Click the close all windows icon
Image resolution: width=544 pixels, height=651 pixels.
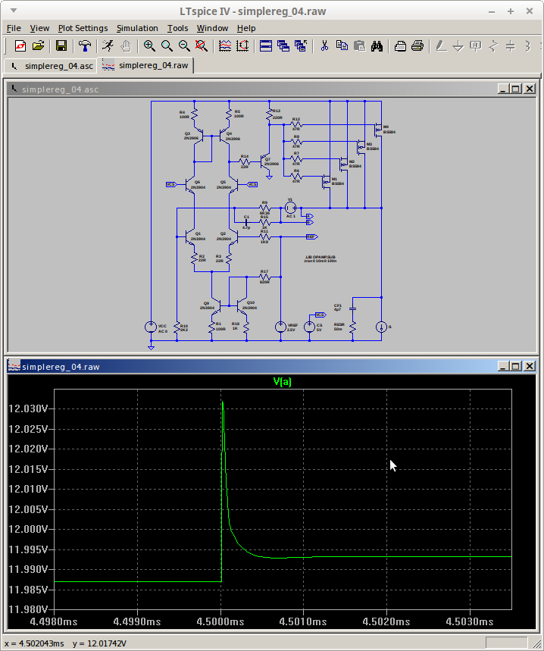tap(301, 46)
